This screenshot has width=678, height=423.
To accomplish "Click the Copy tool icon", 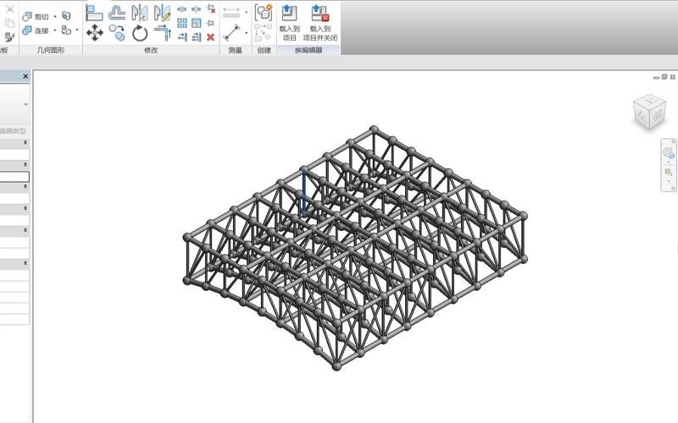I will [x=117, y=34].
